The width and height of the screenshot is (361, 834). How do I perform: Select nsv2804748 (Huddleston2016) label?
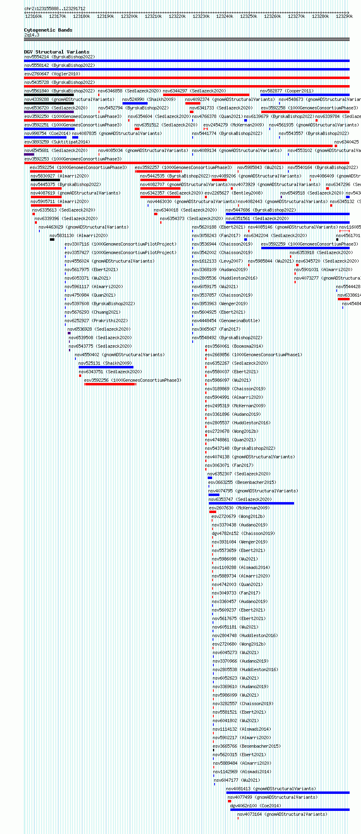click(245, 636)
